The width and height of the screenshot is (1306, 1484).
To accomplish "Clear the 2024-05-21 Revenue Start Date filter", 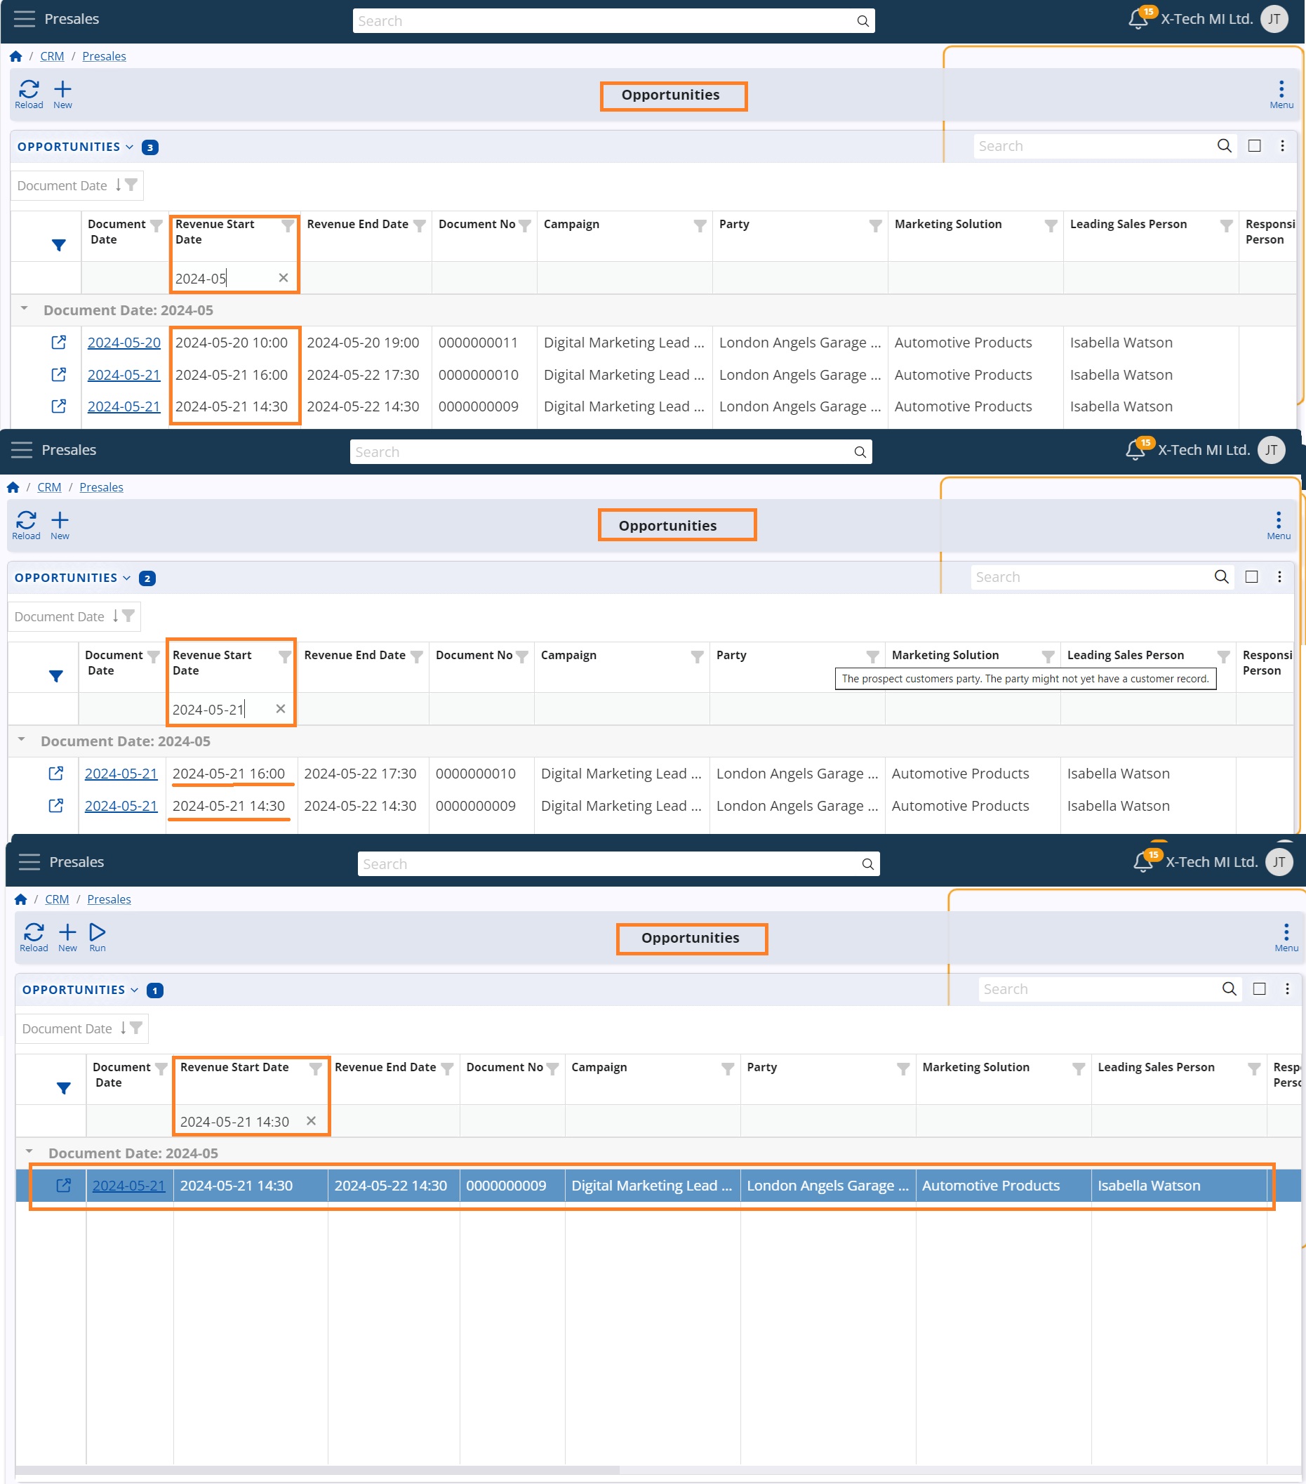I will click(281, 708).
